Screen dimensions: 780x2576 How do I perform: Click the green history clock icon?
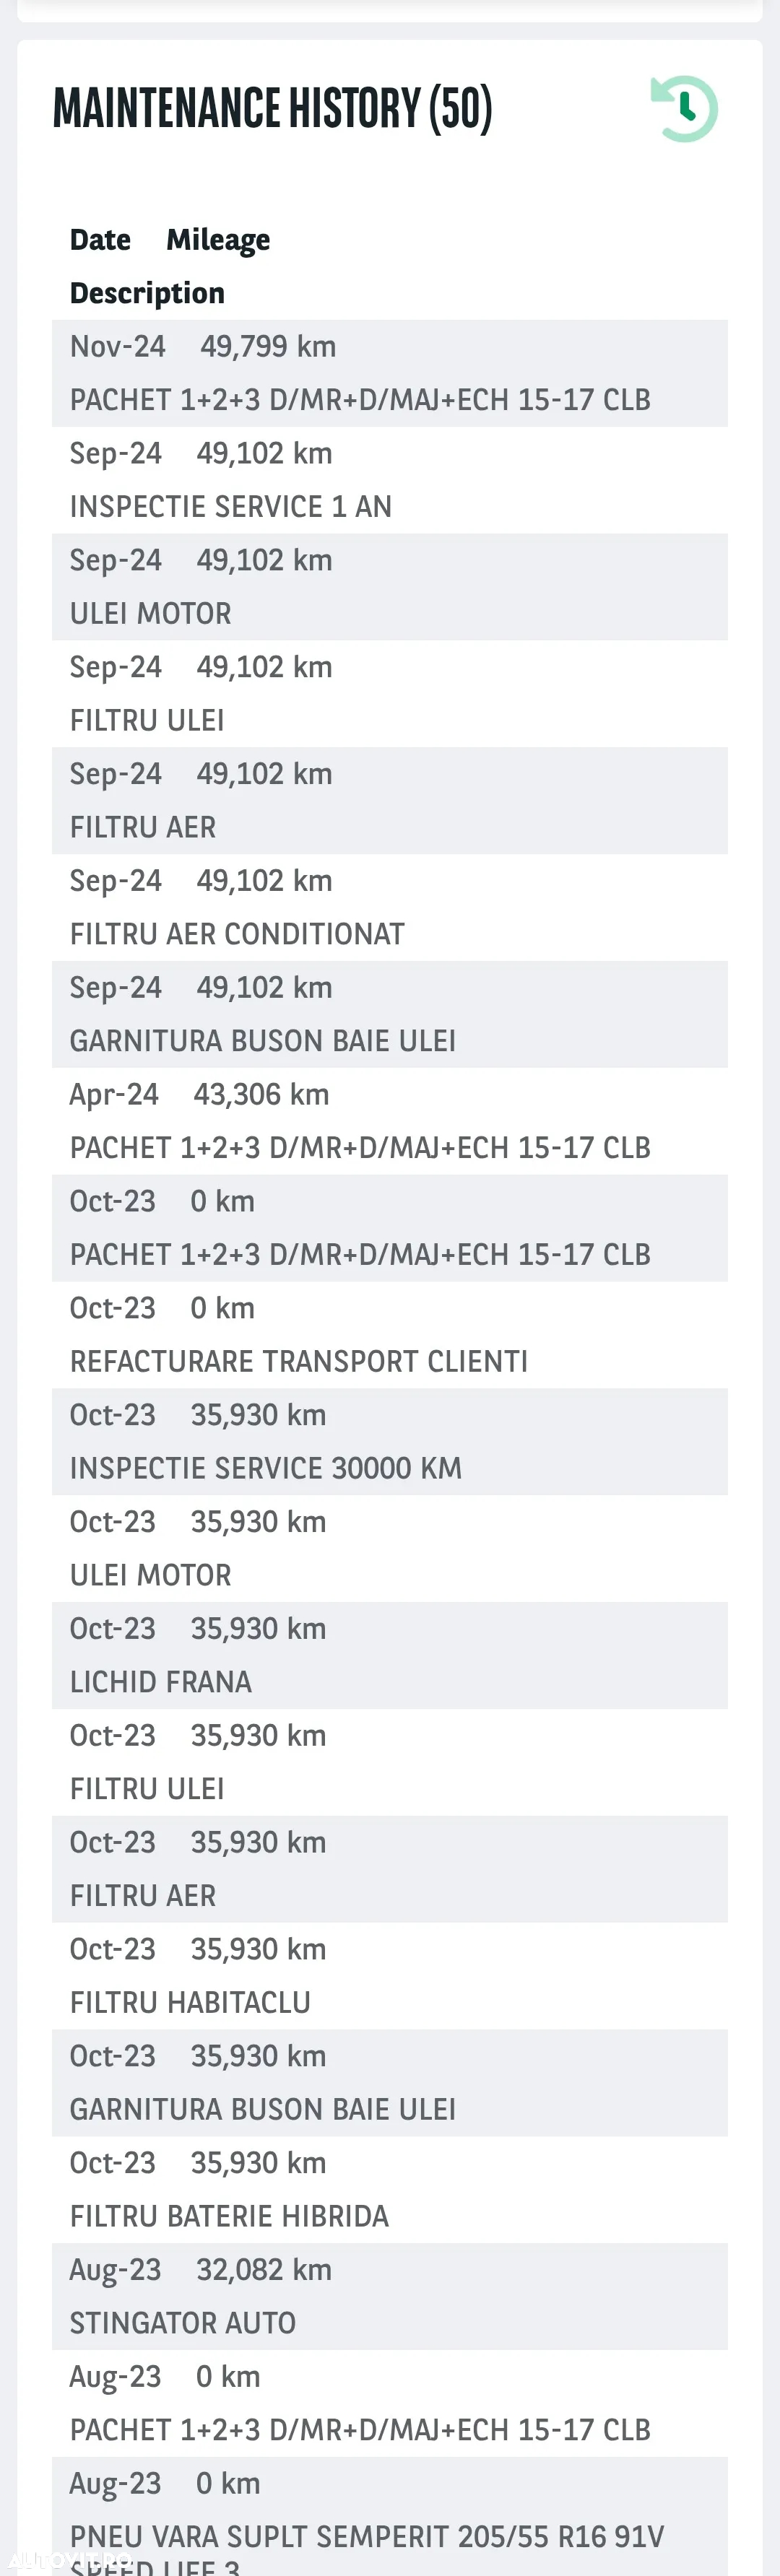point(684,108)
